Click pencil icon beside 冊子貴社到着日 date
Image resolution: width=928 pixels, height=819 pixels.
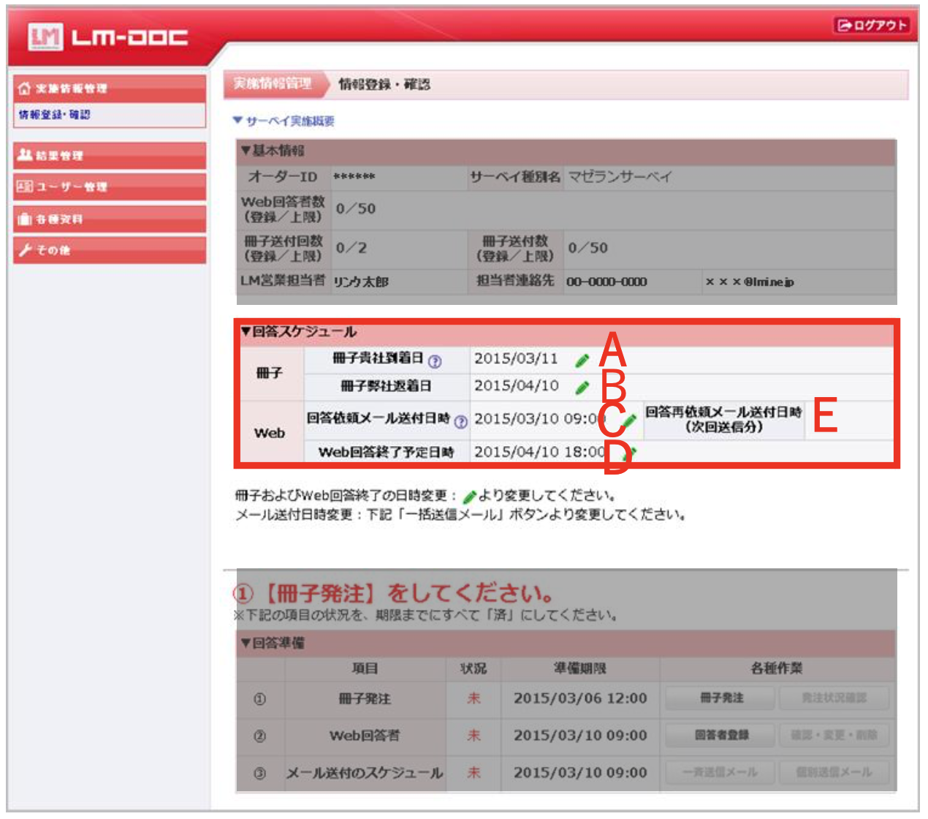coord(582,360)
